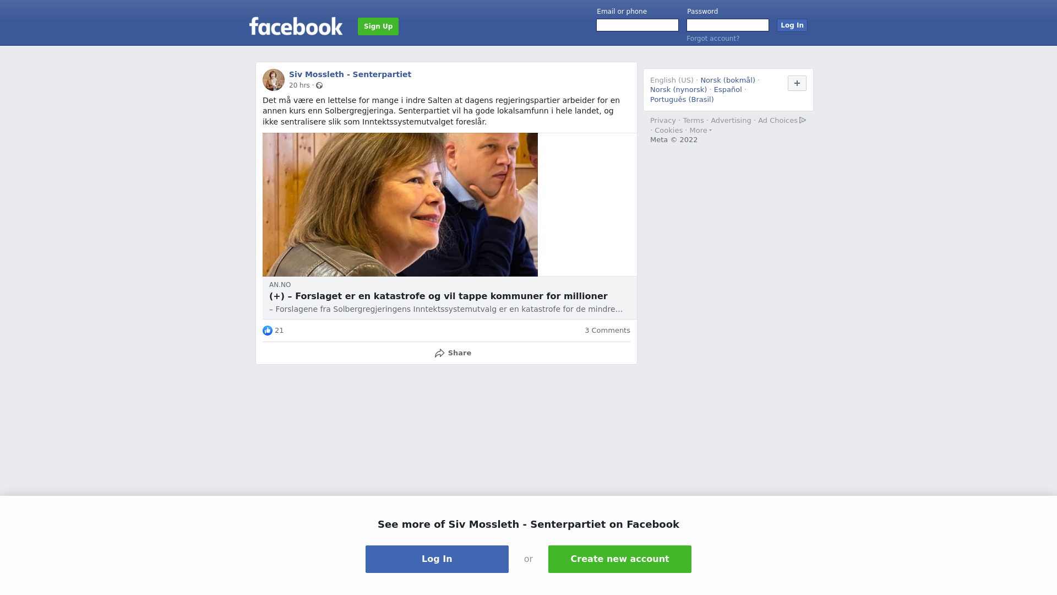1057x595 pixels.
Task: Open the plus button for more languages
Action: (797, 83)
